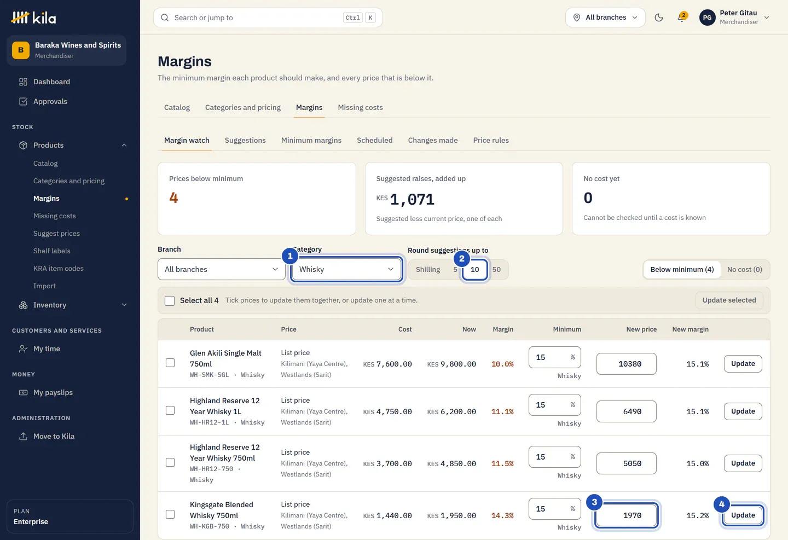Open KRA item codes in sidebar
Image resolution: width=788 pixels, height=540 pixels.
[x=59, y=269]
